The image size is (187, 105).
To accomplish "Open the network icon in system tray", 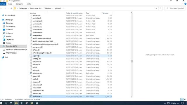I will pos(168,103).
